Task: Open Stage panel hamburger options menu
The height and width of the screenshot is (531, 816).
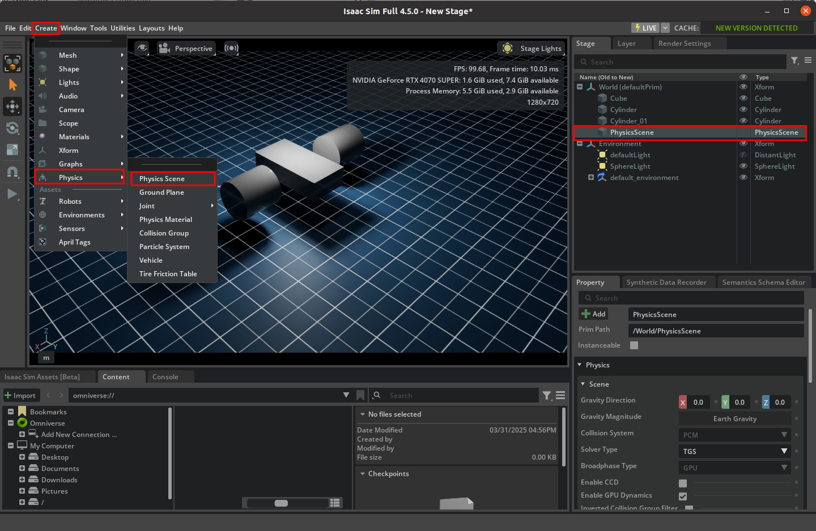Action: (808, 61)
